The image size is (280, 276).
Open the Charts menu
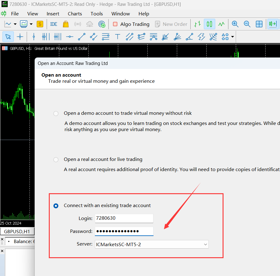click(75, 14)
